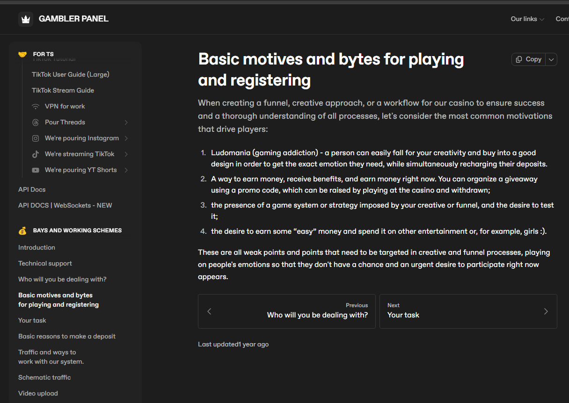Click the TikTok note icon in the sidebar

pyautogui.click(x=36, y=154)
